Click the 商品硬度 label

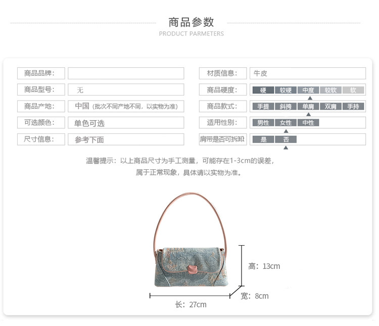222,90
